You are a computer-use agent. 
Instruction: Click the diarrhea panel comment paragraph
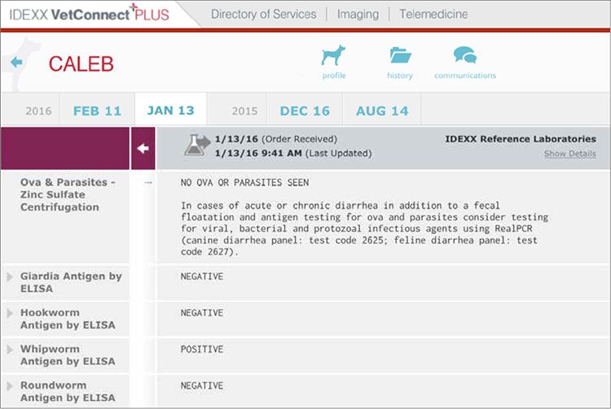(364, 228)
